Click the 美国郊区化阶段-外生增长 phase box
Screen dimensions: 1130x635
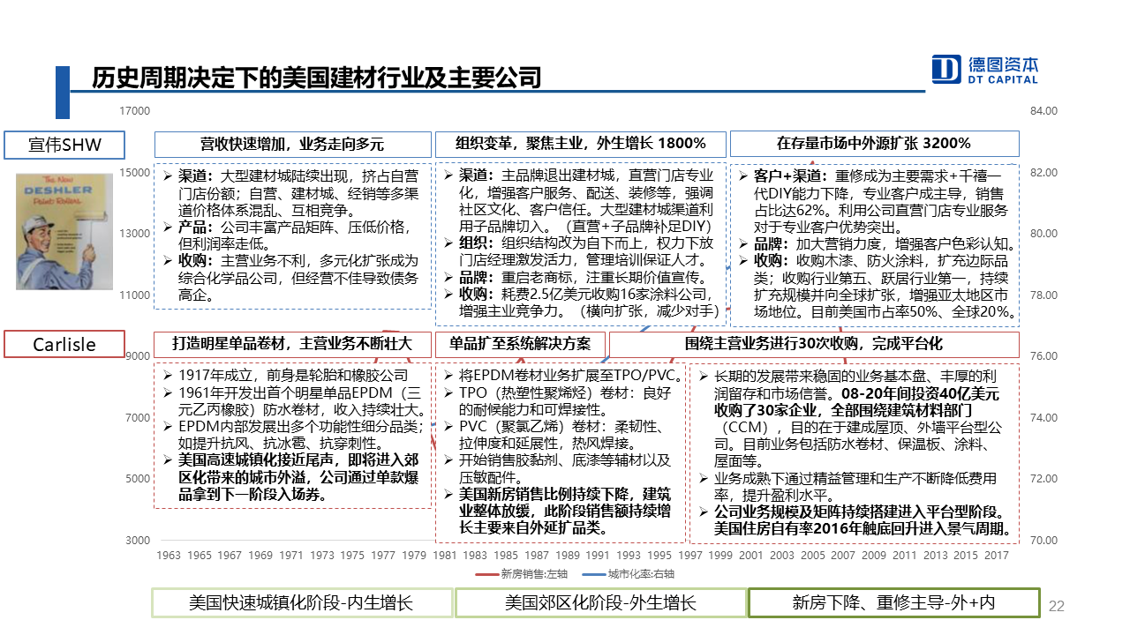600,602
